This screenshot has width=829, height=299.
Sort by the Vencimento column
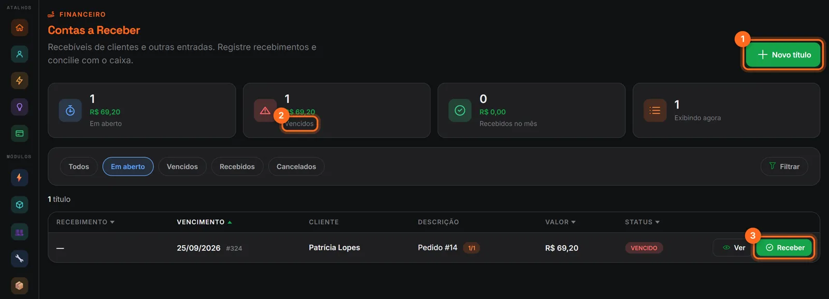click(204, 222)
